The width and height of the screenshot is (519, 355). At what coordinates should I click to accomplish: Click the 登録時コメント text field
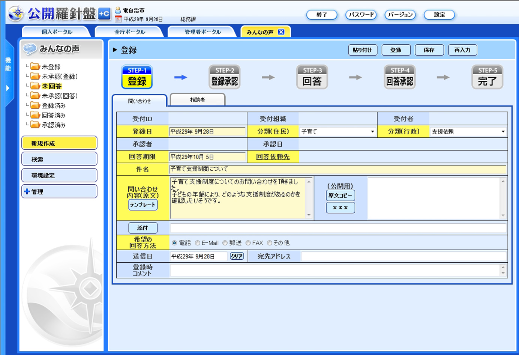coord(335,270)
